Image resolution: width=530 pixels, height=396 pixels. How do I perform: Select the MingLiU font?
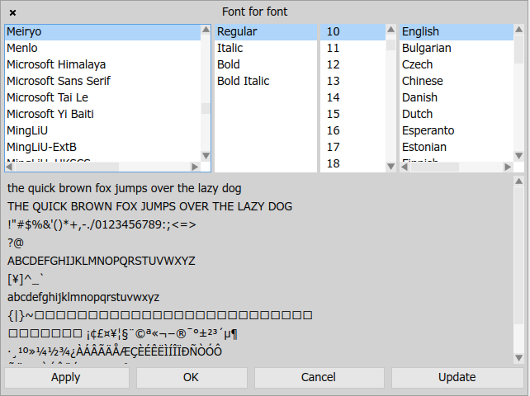tap(102, 130)
